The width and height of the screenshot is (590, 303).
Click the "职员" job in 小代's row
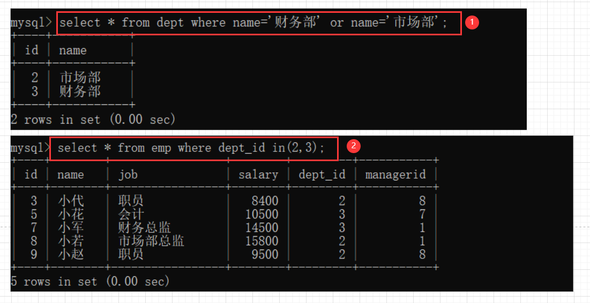[131, 201]
